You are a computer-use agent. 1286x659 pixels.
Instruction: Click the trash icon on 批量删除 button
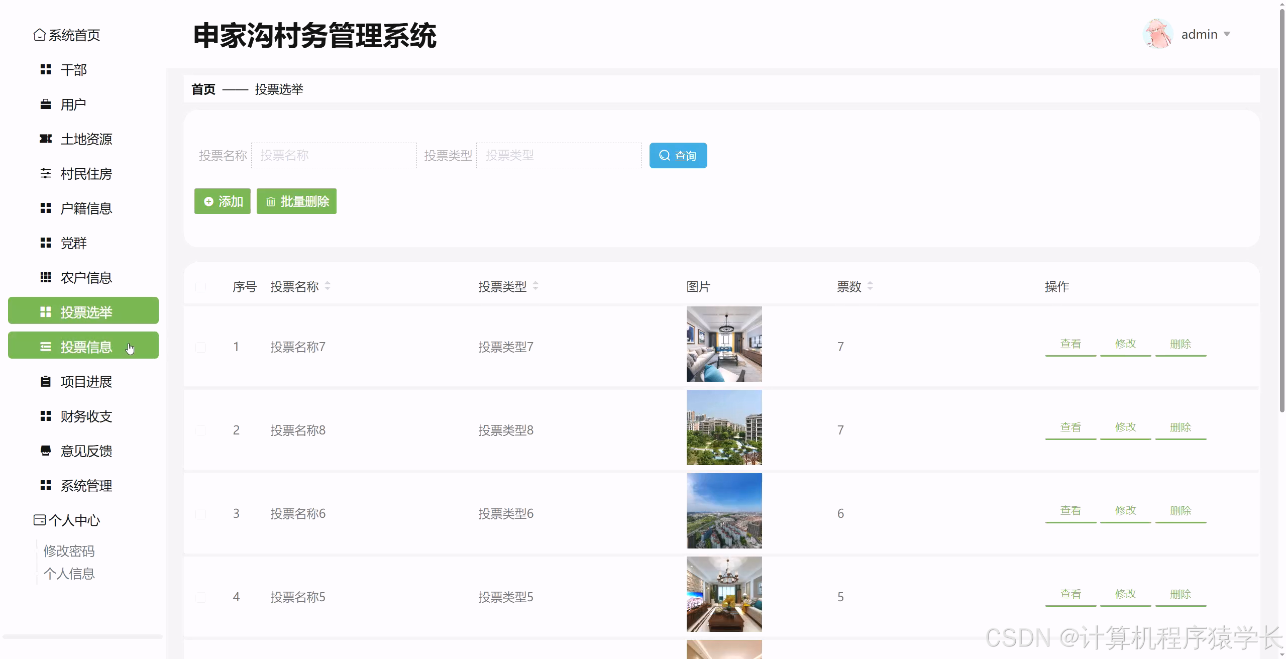271,201
